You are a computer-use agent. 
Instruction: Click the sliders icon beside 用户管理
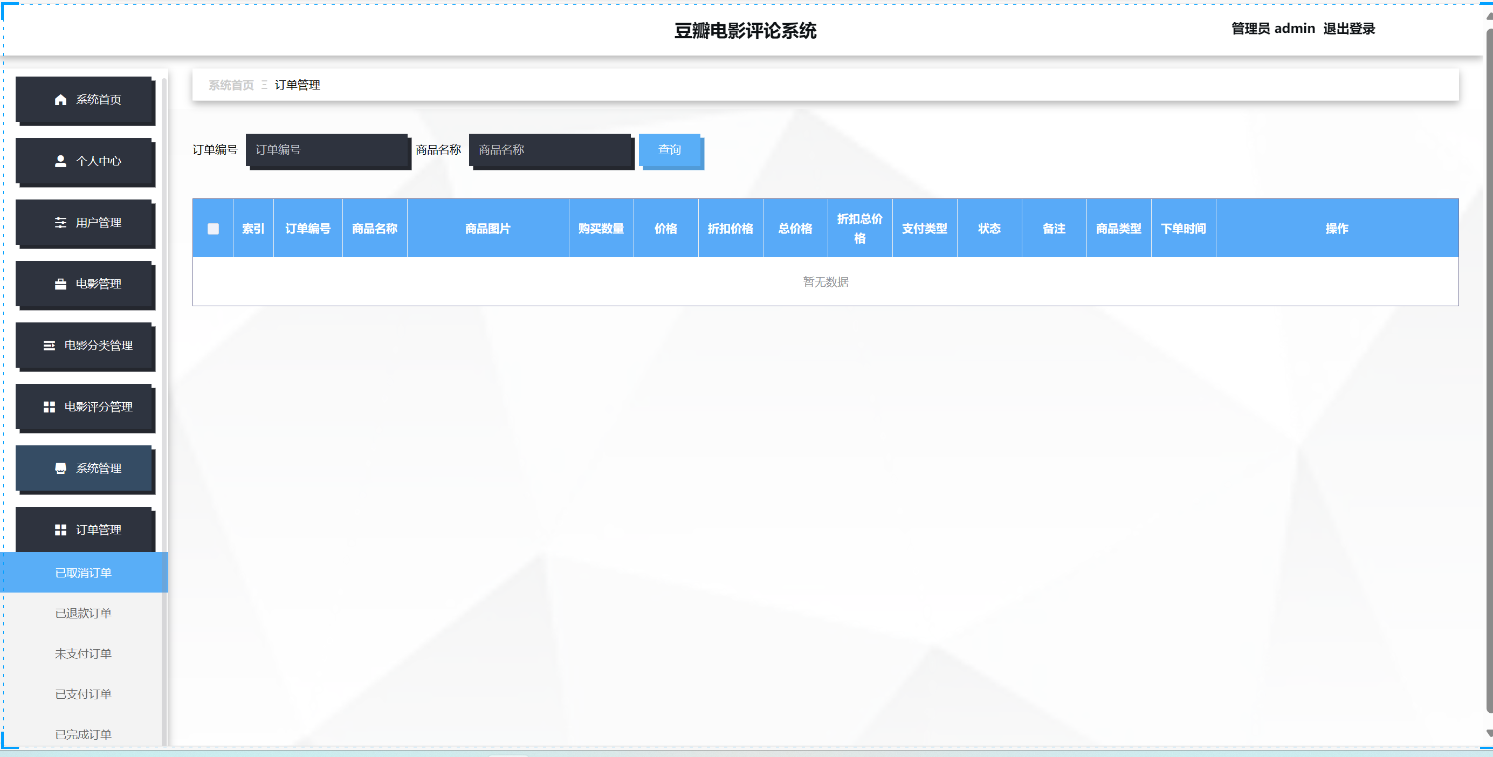tap(60, 223)
